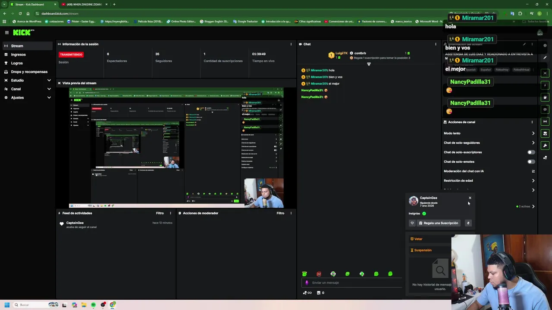Select the last green emote under chat
Image resolution: width=552 pixels, height=310 pixels.
[x=390, y=274]
